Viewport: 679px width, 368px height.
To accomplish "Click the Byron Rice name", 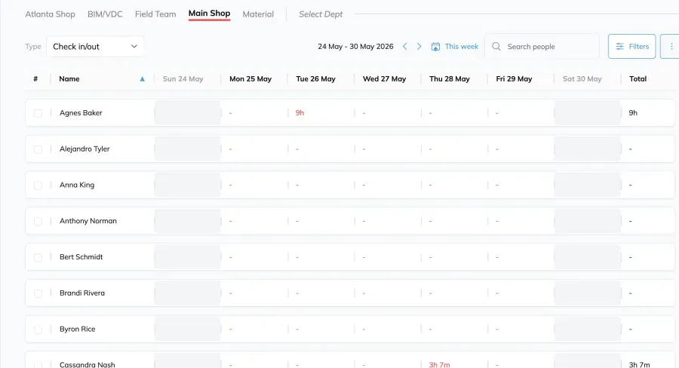I will [78, 329].
